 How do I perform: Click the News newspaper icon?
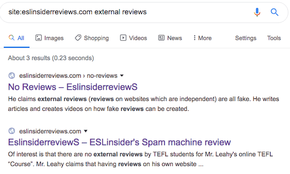pyautogui.click(x=161, y=38)
